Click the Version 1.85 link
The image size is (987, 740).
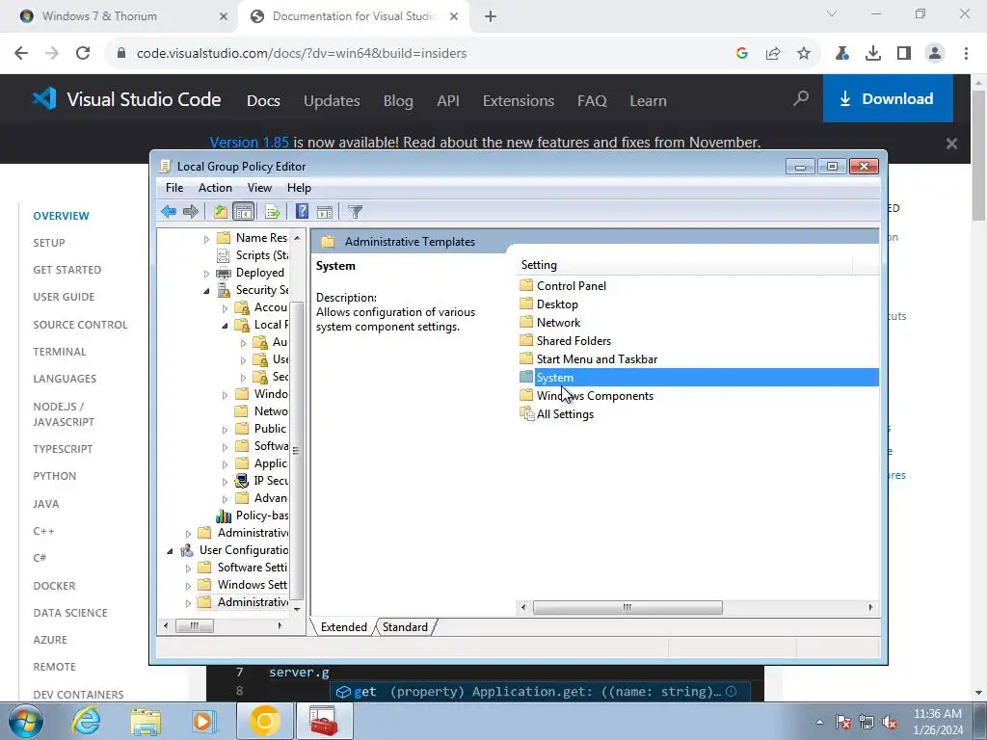tap(250, 143)
